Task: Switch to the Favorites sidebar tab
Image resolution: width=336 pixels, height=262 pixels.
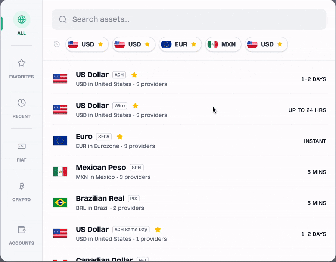Action: pyautogui.click(x=22, y=68)
